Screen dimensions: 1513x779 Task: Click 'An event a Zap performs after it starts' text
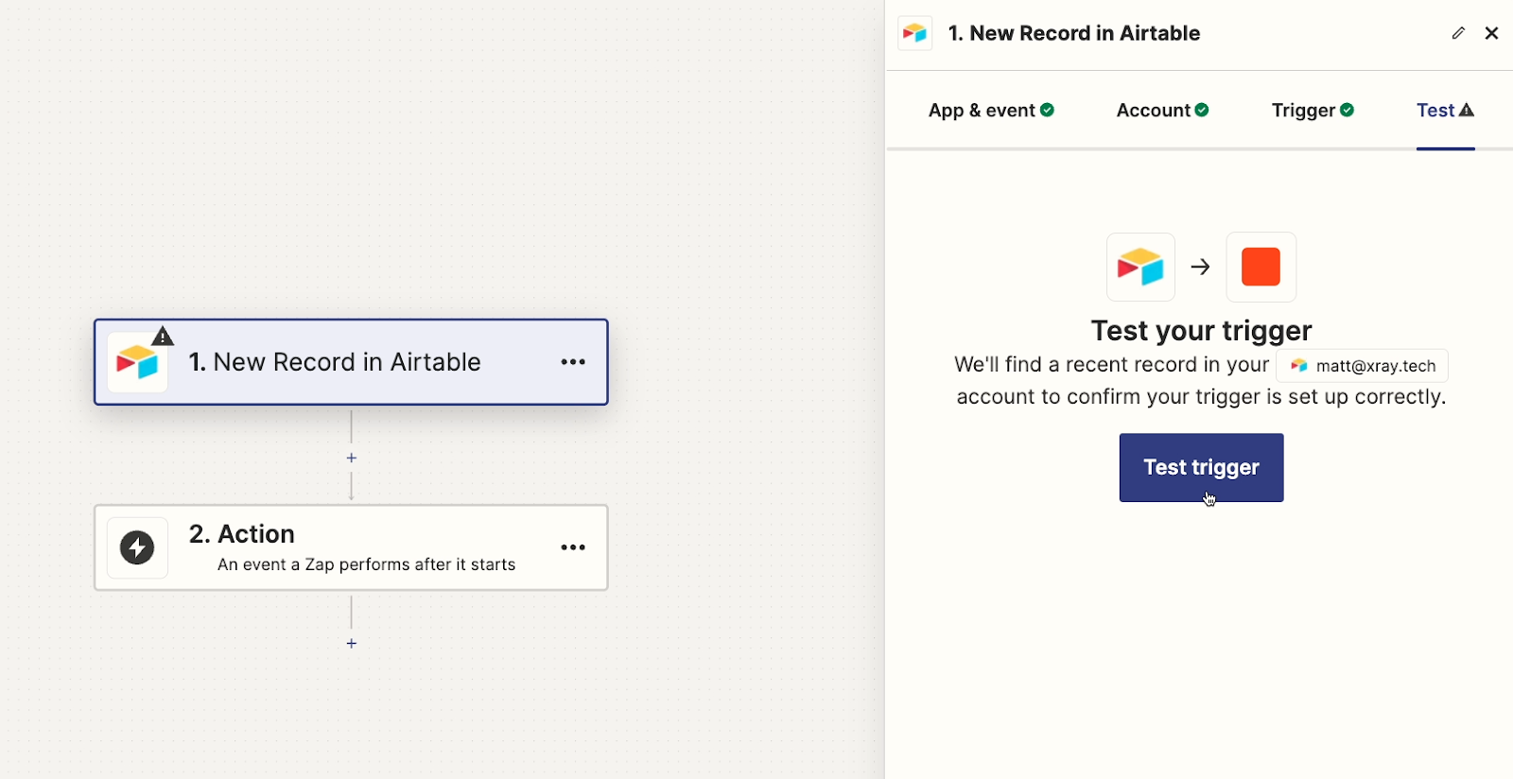tap(366, 564)
